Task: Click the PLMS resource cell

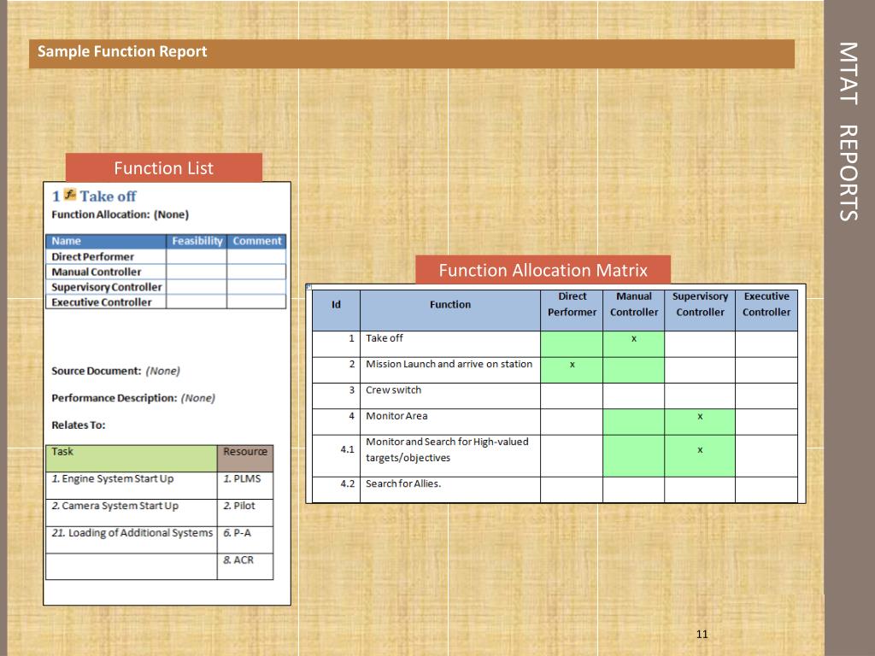Action: coord(245,486)
